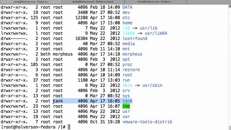231x130 pixels.
Task: Switch to tom@holverson-fedora terminal tab
Action: 155,2
